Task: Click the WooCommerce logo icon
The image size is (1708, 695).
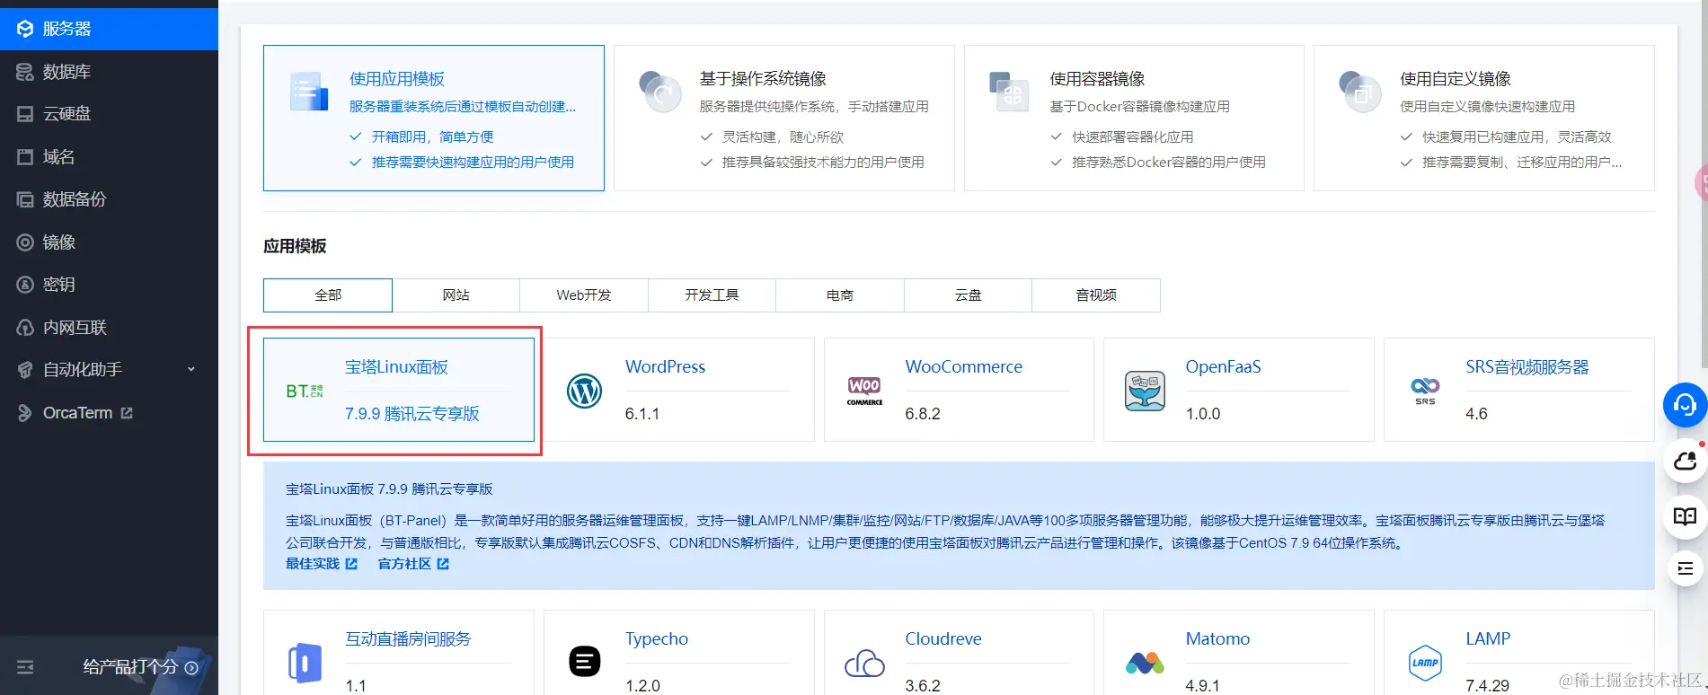Action: 864,391
